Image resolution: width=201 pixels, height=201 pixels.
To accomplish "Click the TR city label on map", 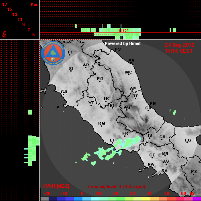I will pos(106,98).
